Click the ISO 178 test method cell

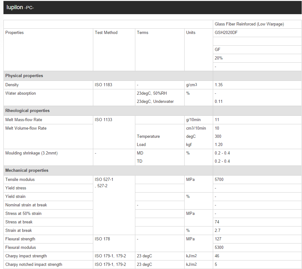coord(102,239)
